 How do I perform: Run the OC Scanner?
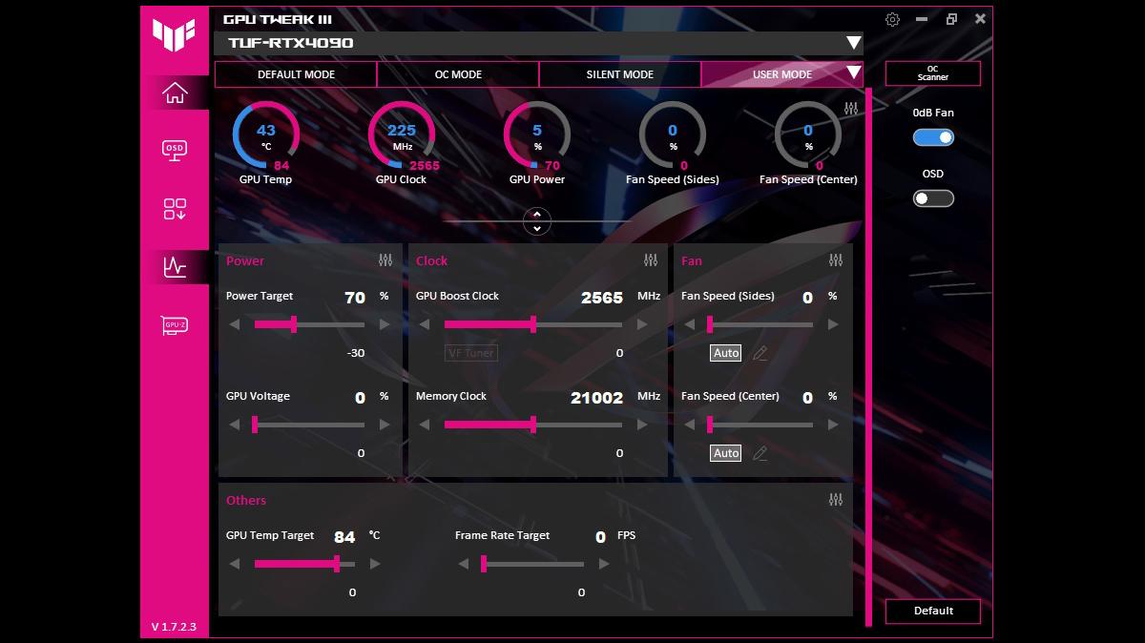(932, 73)
